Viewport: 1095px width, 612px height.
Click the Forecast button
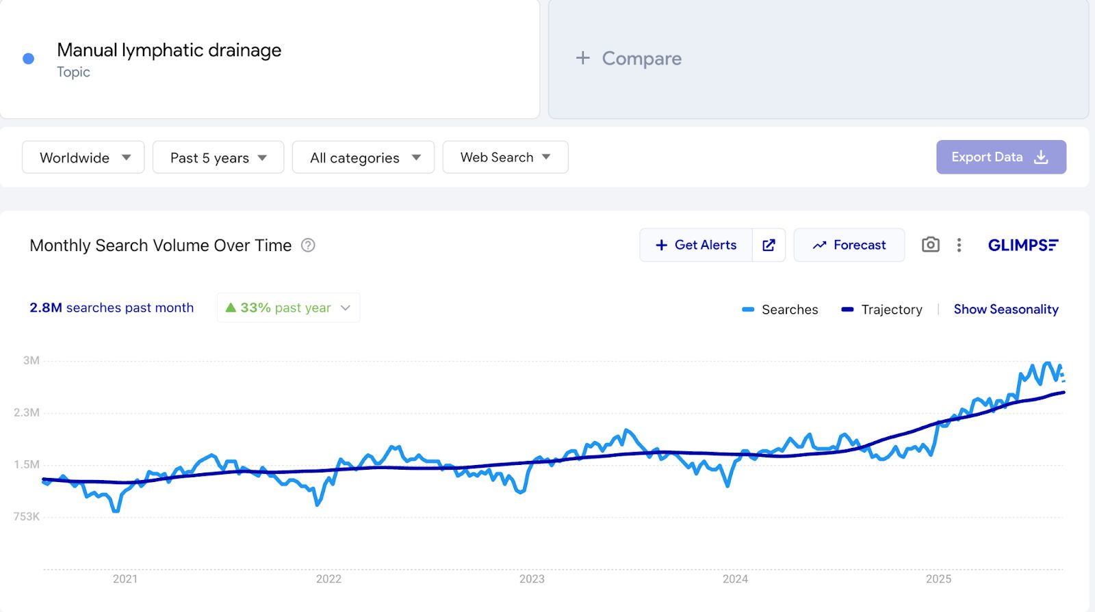(x=849, y=245)
